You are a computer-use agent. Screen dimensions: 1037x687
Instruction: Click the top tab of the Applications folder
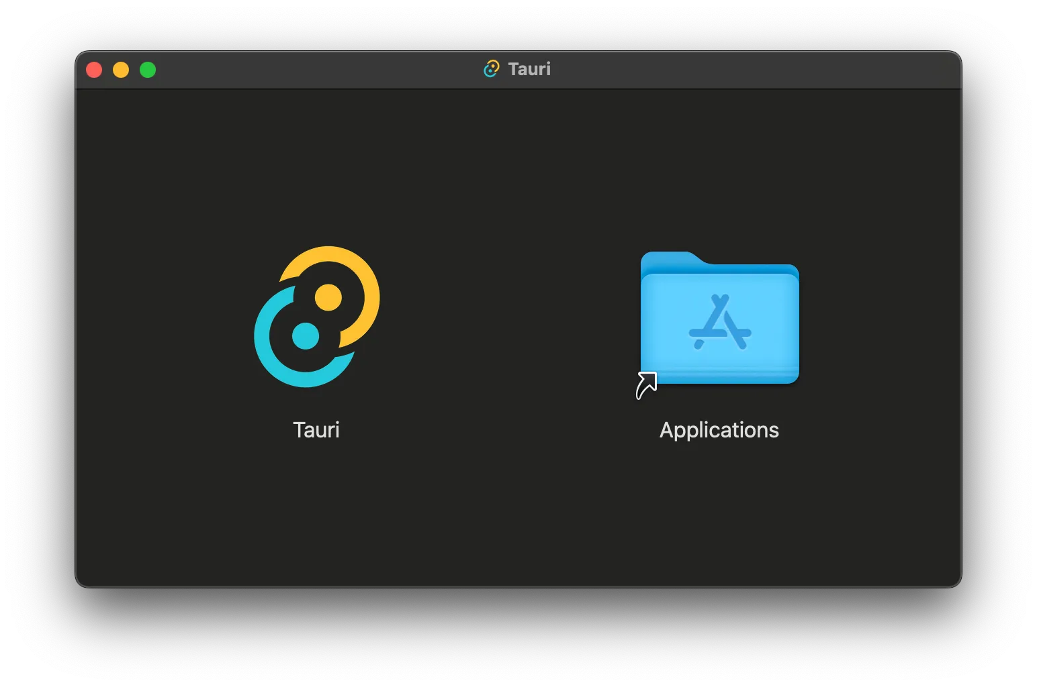click(668, 259)
